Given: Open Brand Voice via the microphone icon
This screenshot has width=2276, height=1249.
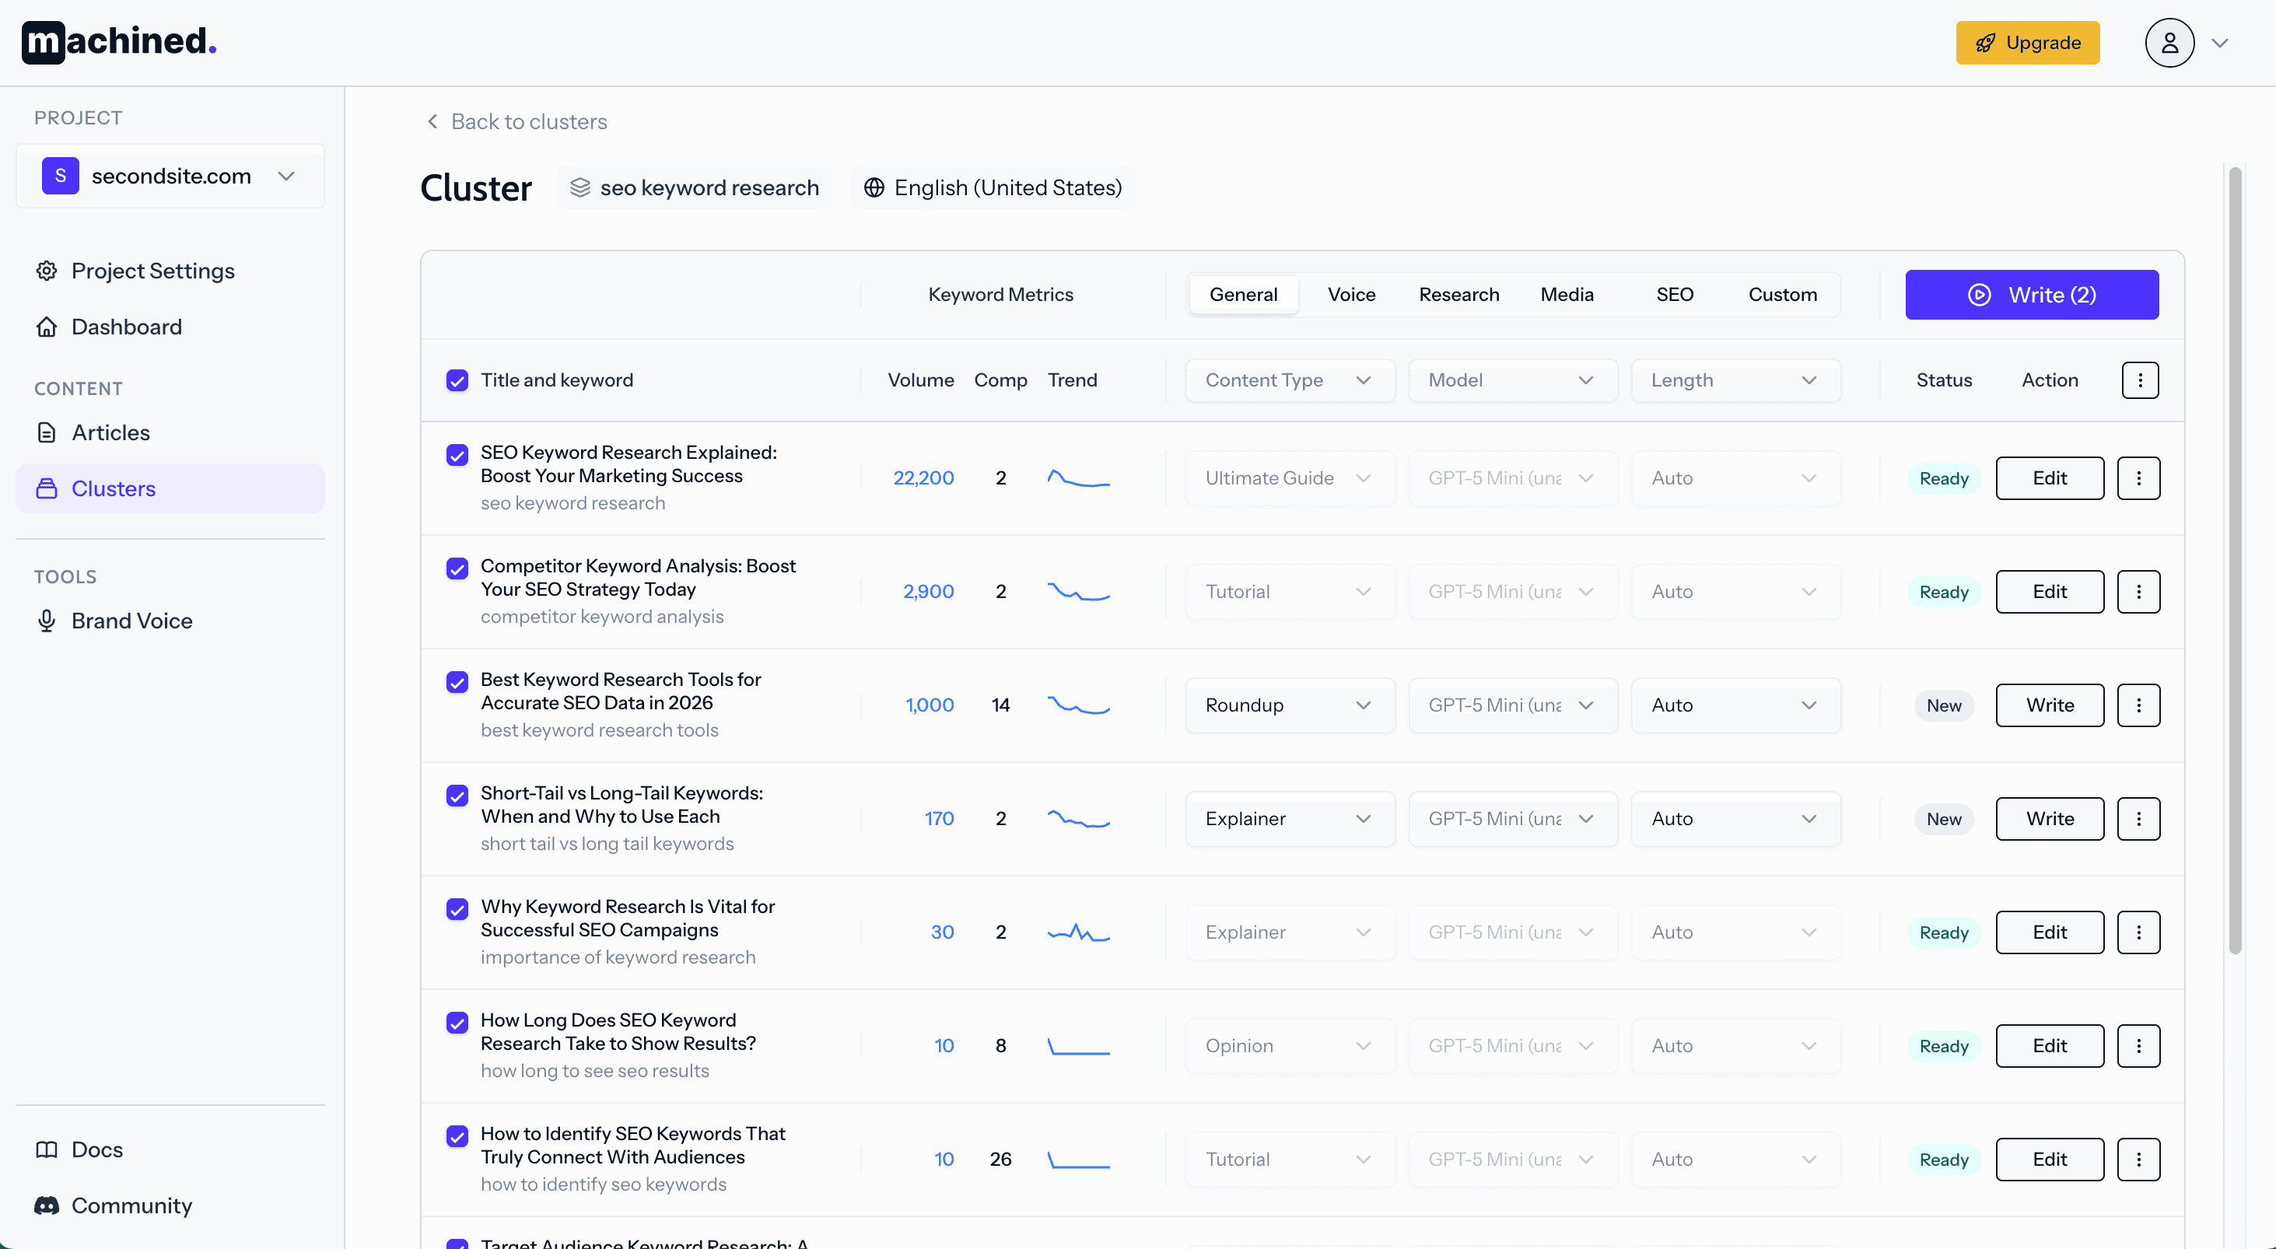Looking at the screenshot, I should (47, 620).
